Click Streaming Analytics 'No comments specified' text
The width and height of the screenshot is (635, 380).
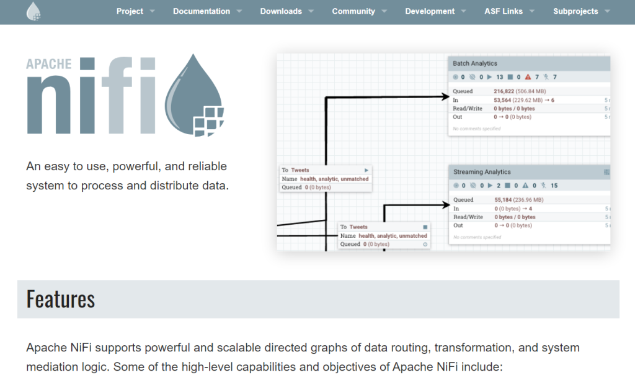(x=477, y=237)
